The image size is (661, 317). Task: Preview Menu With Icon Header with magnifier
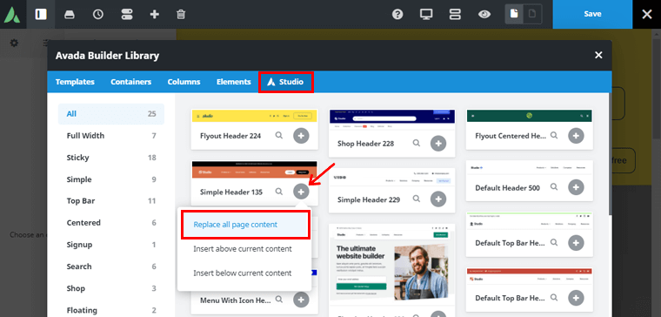[278, 300]
